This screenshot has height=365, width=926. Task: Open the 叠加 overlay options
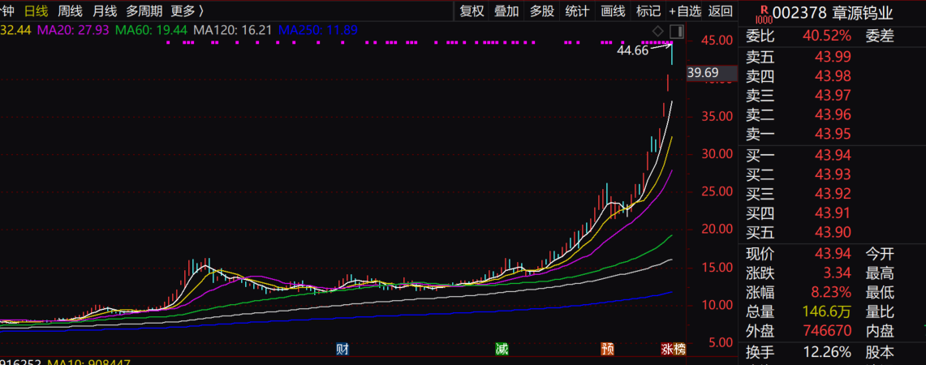tap(506, 11)
